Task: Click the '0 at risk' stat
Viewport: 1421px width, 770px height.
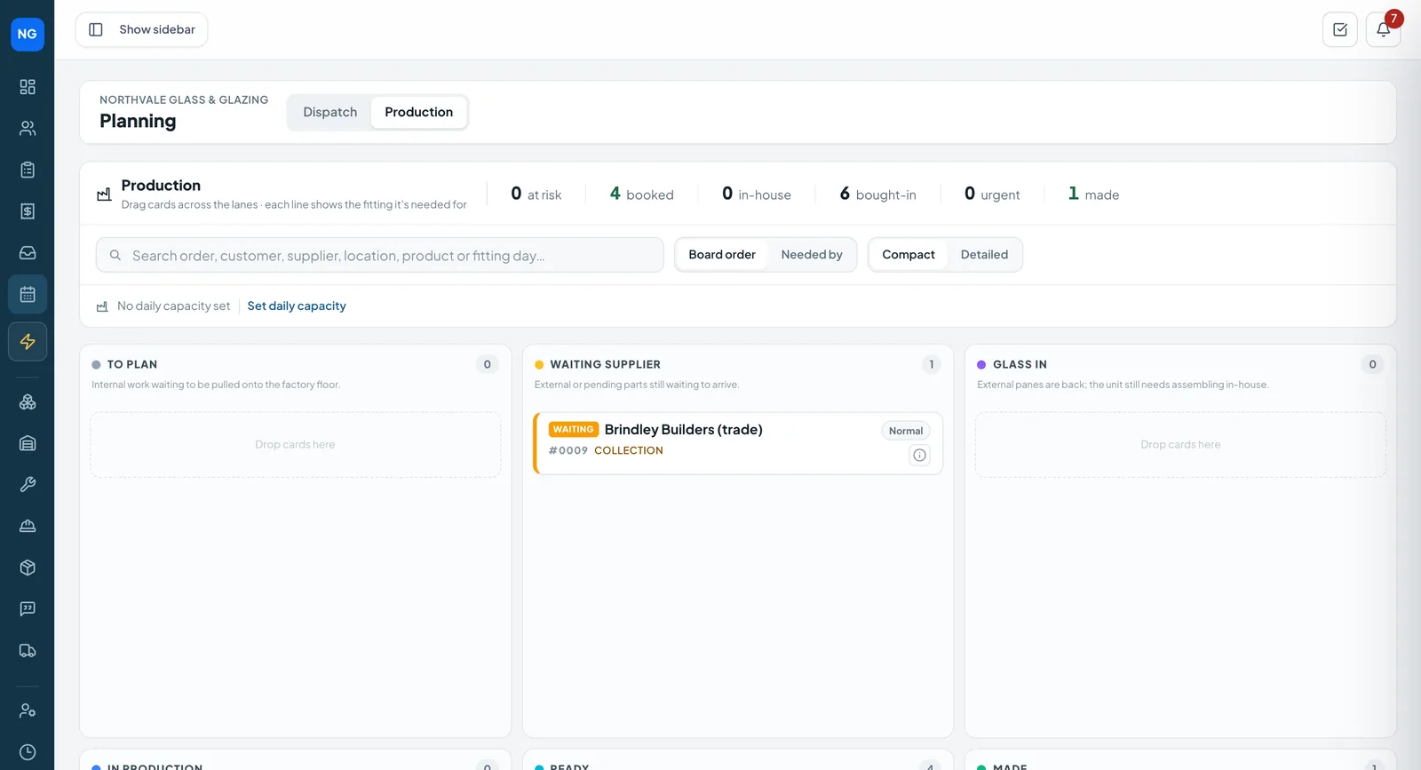Action: coord(536,194)
